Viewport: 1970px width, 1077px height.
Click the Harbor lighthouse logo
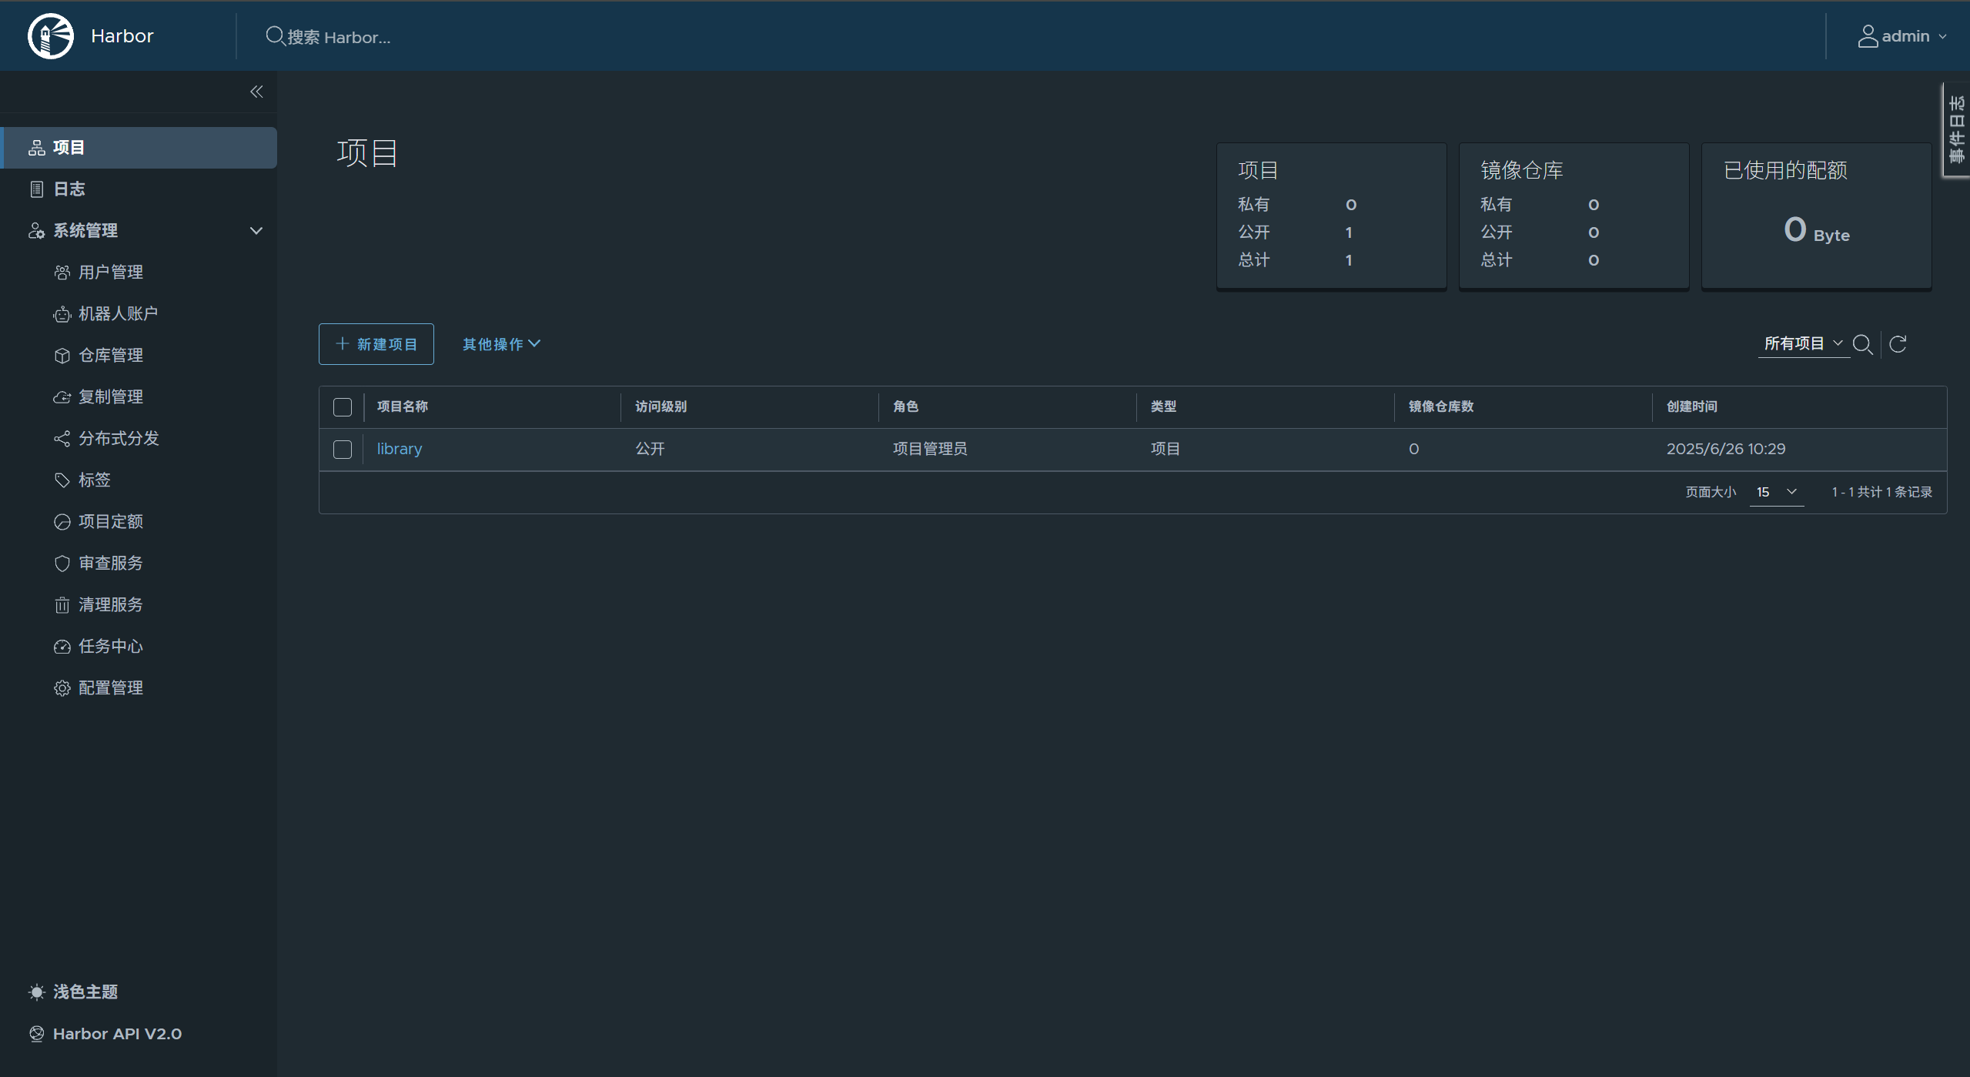[x=51, y=35]
